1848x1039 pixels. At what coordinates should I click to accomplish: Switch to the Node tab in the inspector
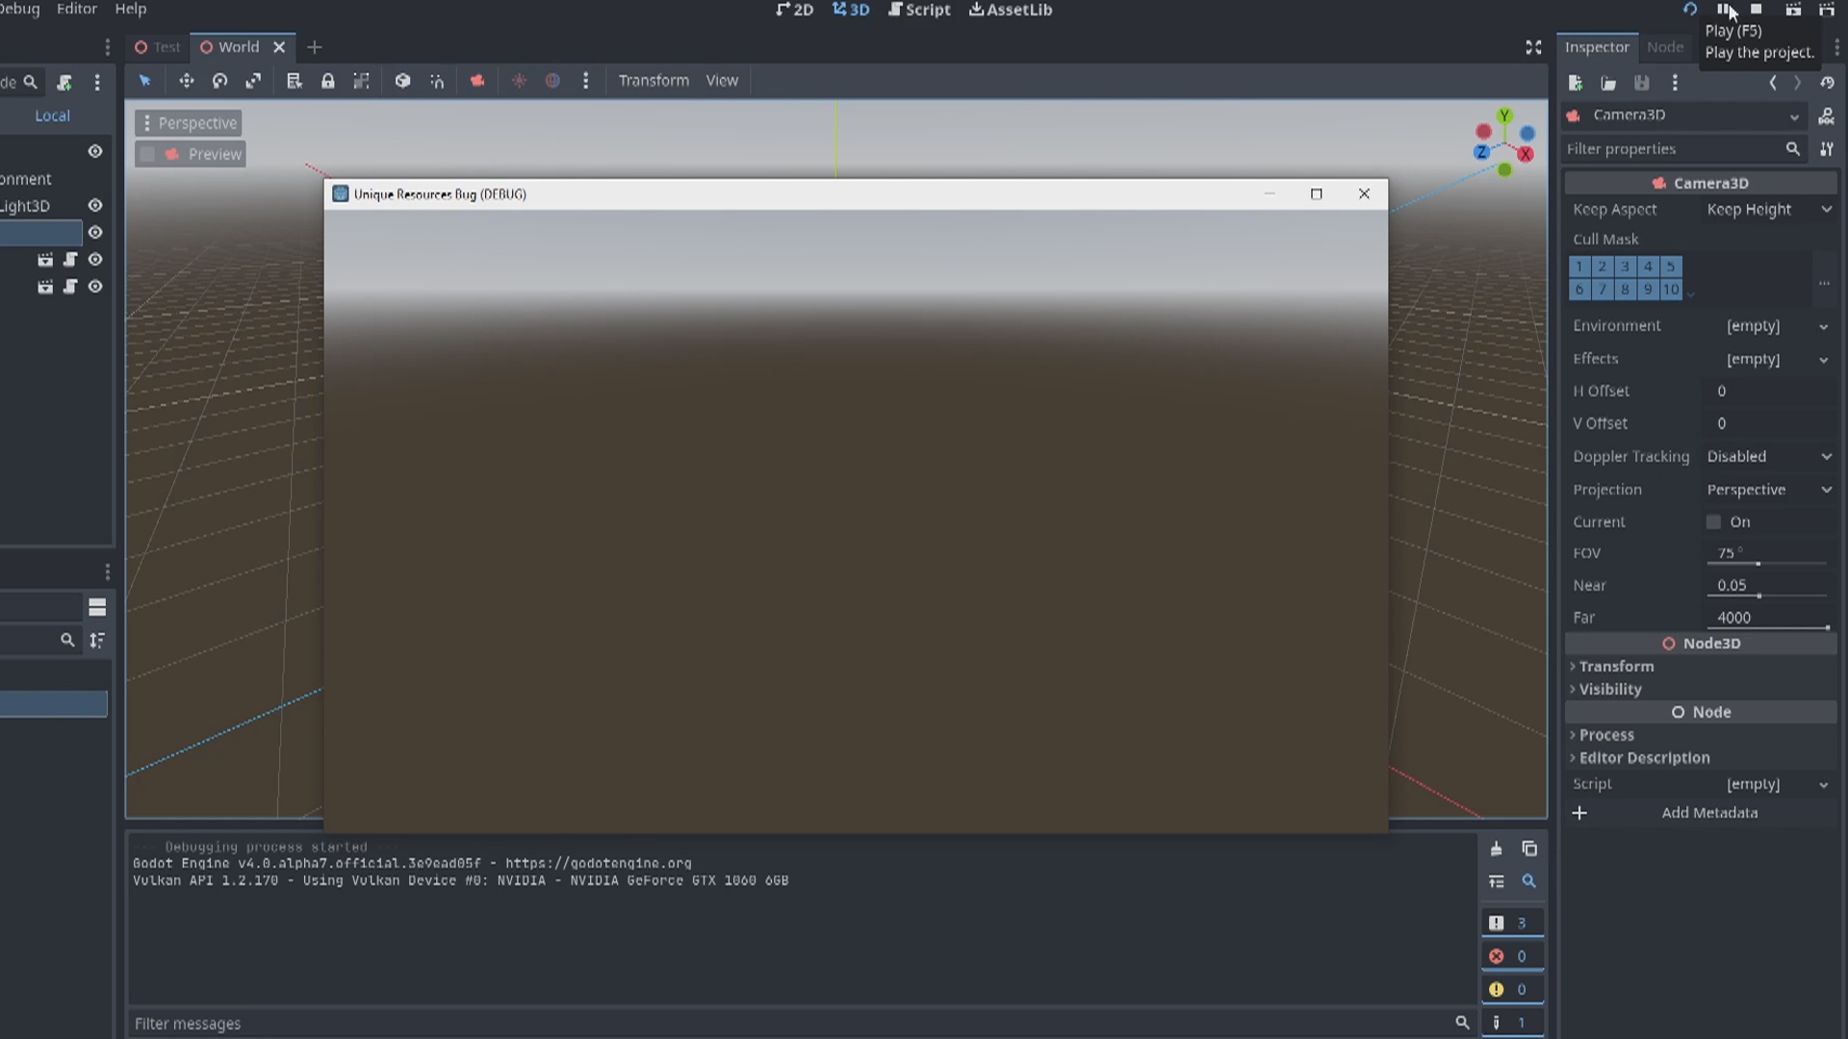(1665, 46)
